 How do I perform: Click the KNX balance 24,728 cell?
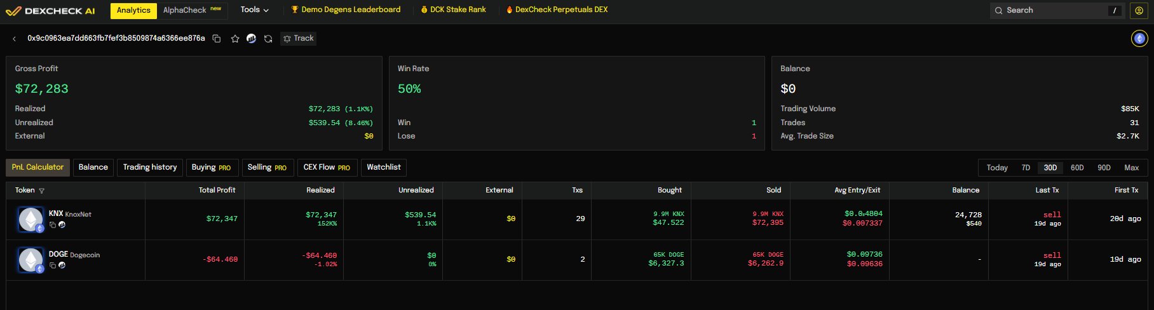pyautogui.click(x=968, y=219)
